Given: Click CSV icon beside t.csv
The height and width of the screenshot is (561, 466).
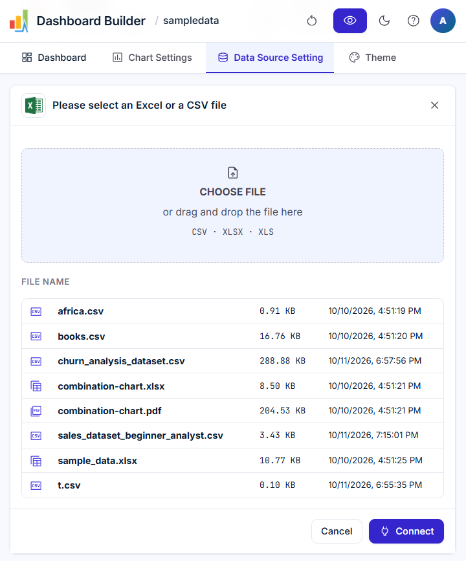Looking at the screenshot, I should [36, 485].
